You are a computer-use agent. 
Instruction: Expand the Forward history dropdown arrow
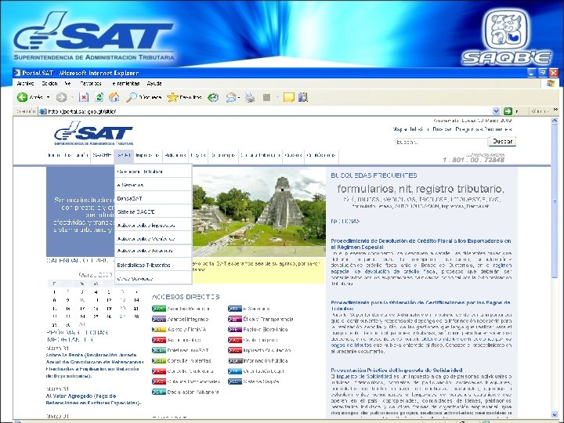click(x=72, y=97)
